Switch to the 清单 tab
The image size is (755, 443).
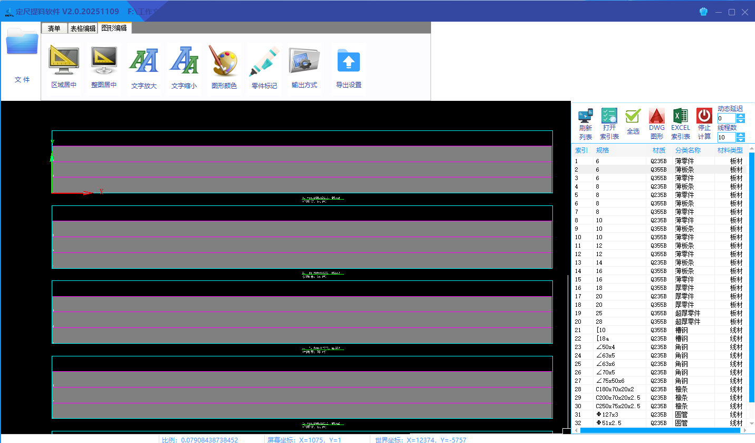tap(54, 29)
